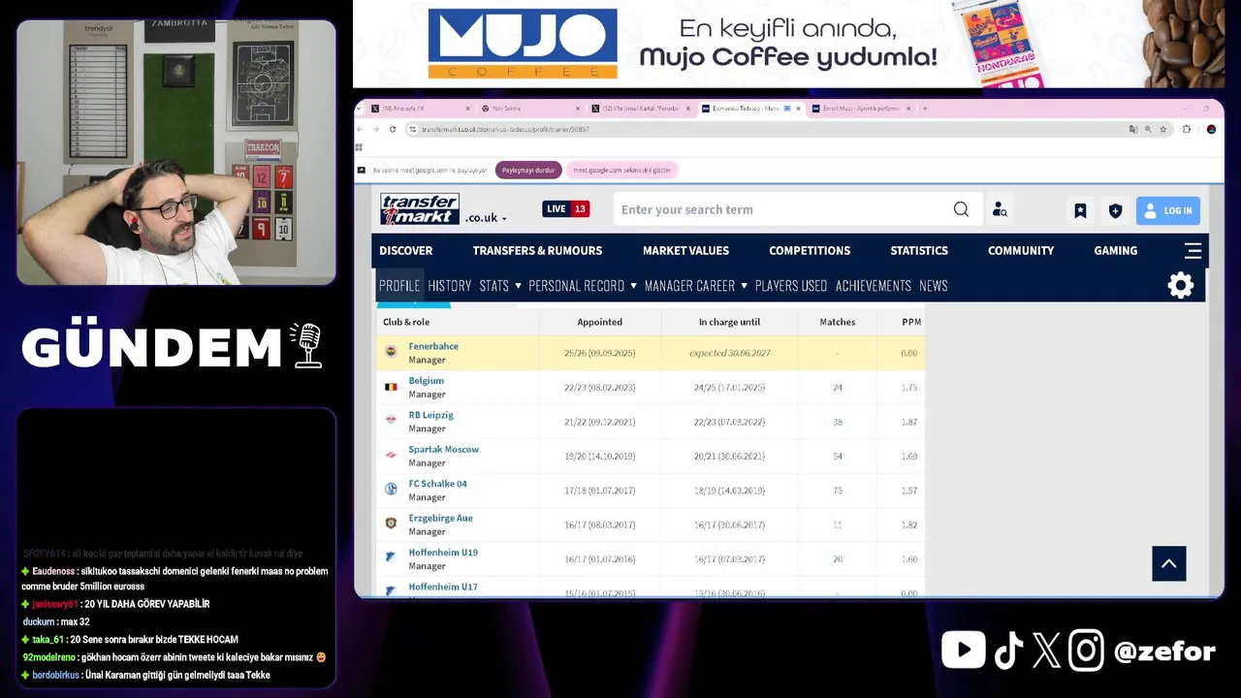Open the STATISTICS menu

919,250
